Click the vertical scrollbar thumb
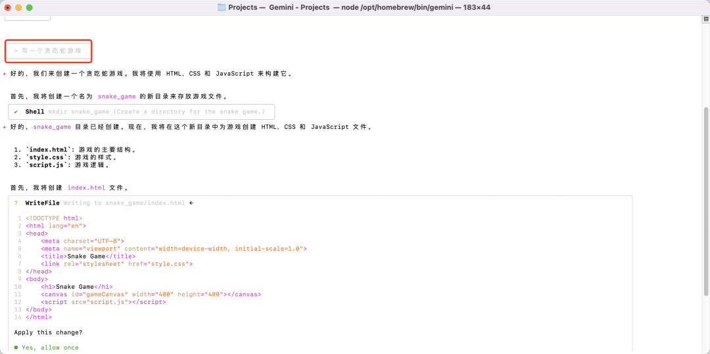710x354 pixels. click(x=706, y=202)
